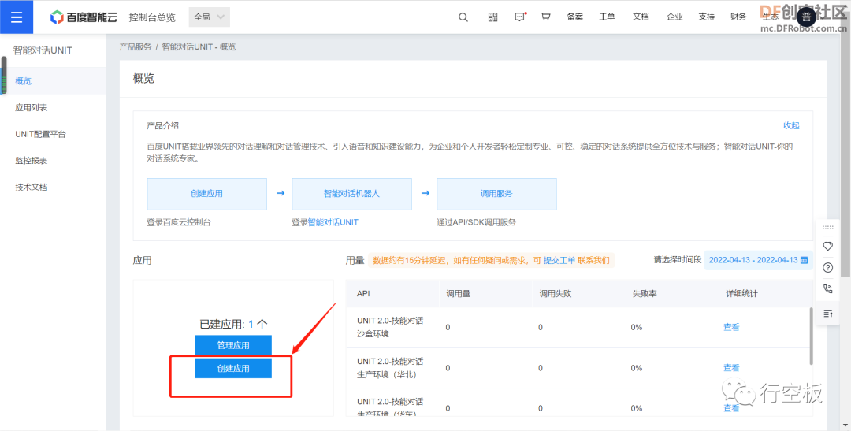The width and height of the screenshot is (851, 431).
Task: Go to 控制台总览
Action: [152, 17]
